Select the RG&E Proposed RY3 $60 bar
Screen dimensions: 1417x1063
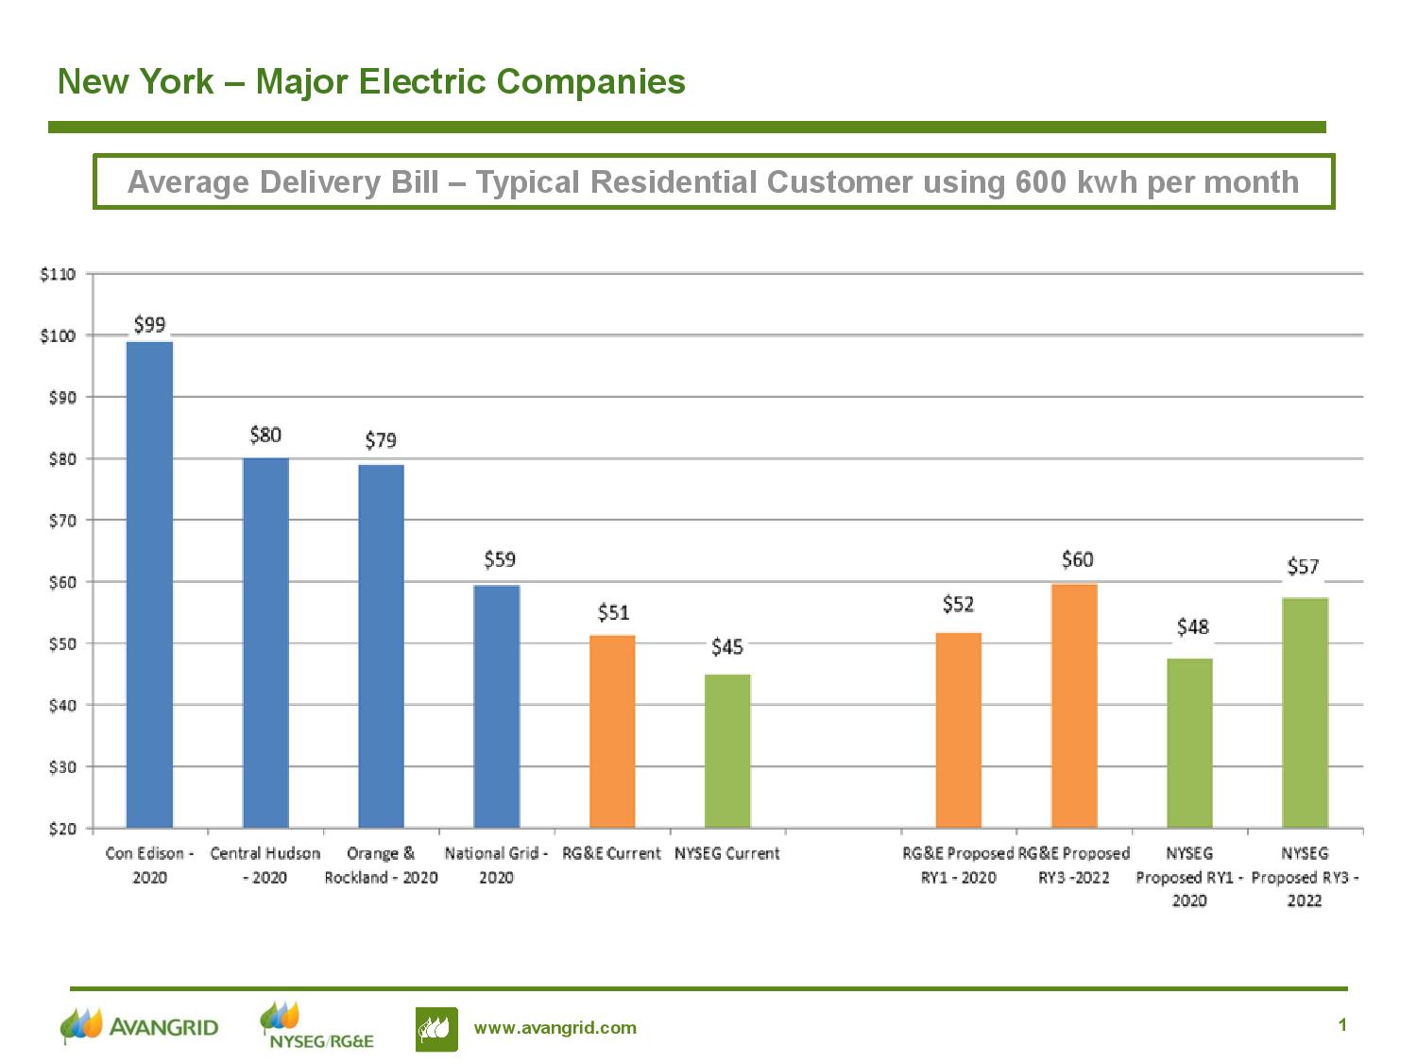[x=1074, y=707]
